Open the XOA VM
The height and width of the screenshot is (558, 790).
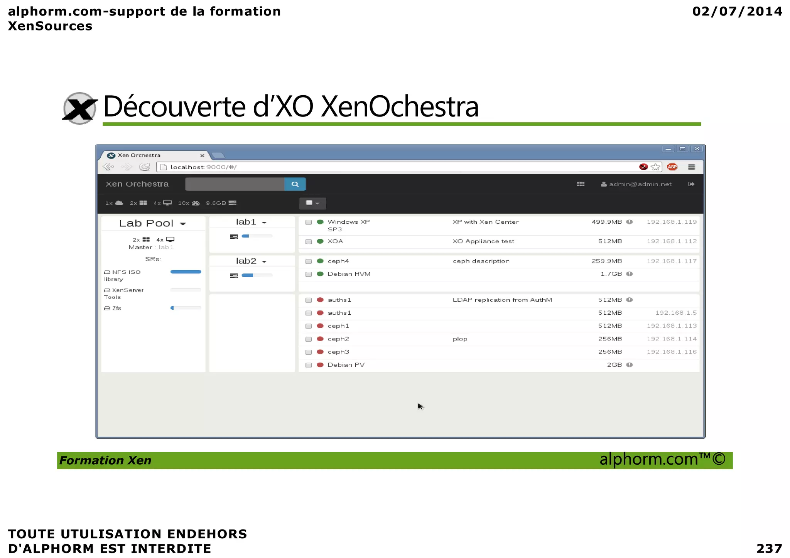335,241
